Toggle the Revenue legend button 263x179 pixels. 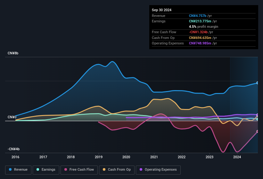(18, 170)
